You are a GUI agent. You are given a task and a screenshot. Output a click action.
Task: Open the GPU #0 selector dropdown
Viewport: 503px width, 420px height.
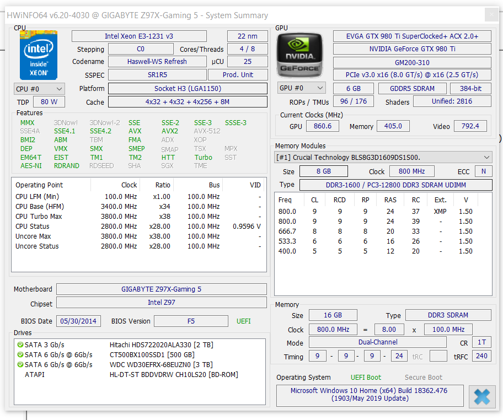click(302, 88)
